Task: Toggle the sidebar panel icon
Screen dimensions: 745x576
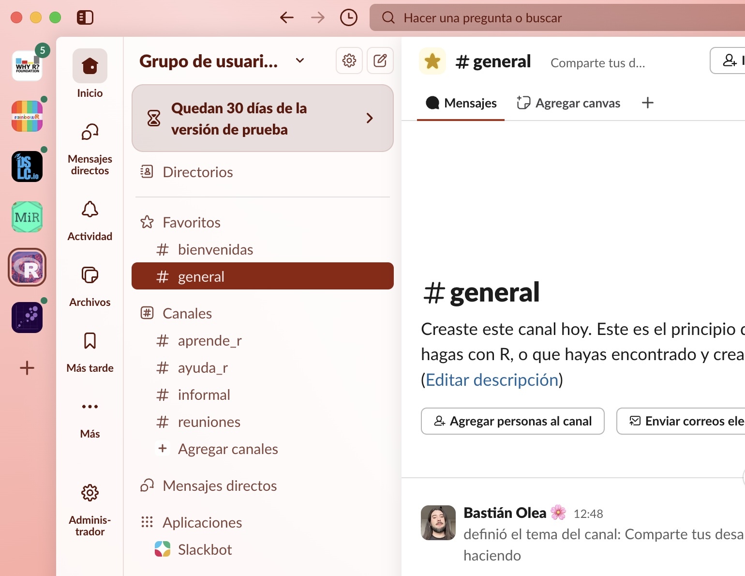Action: point(85,18)
